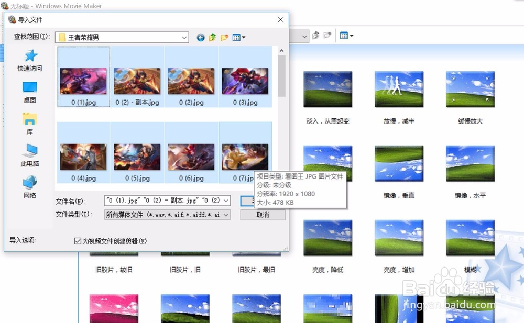Select image file 0 (5).jpg
Screen dimensions: 524x323
click(x=137, y=153)
